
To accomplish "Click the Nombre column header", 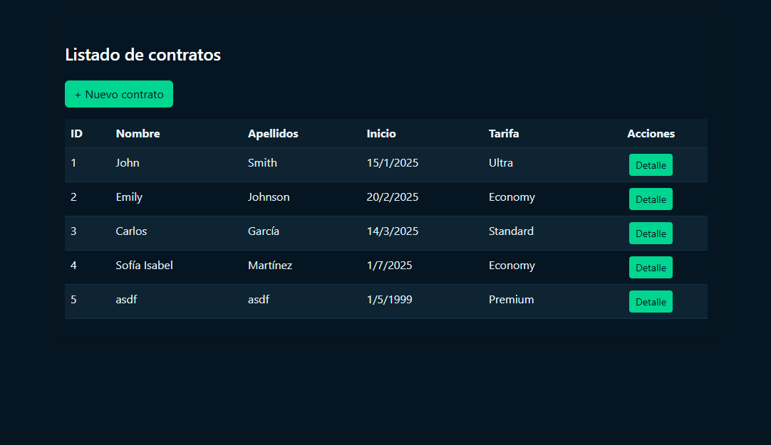I will [x=138, y=134].
